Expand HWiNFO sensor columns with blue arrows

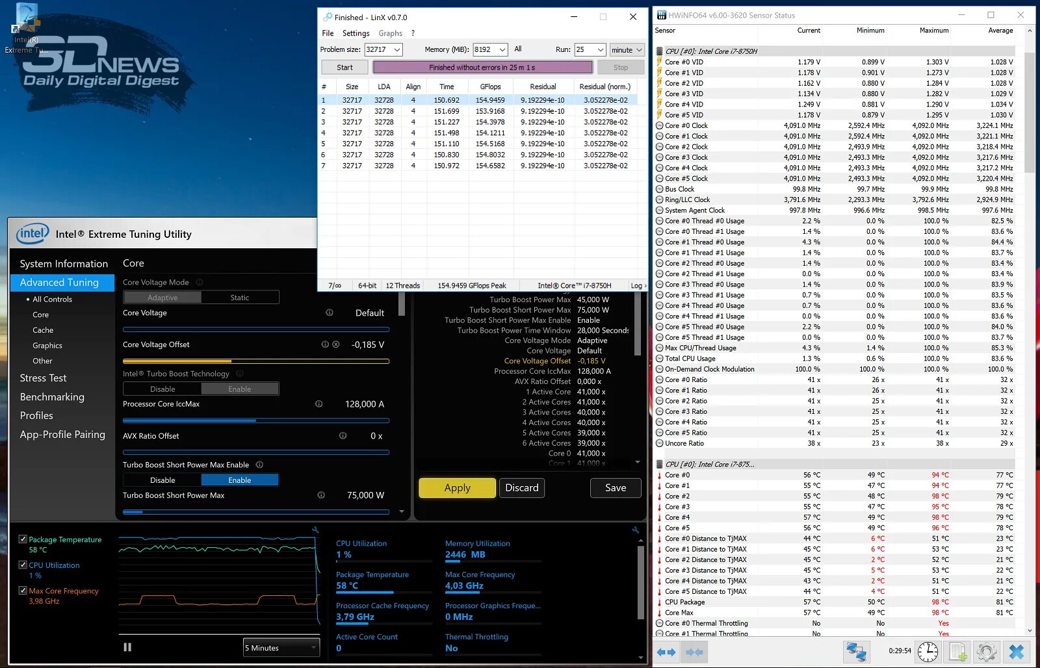point(666,652)
